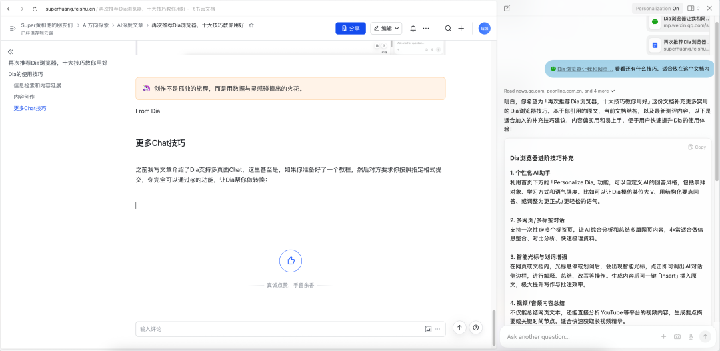The image size is (720, 351).
Task: Click the 更多Chat技巧 heading in document
Action: coord(160,143)
